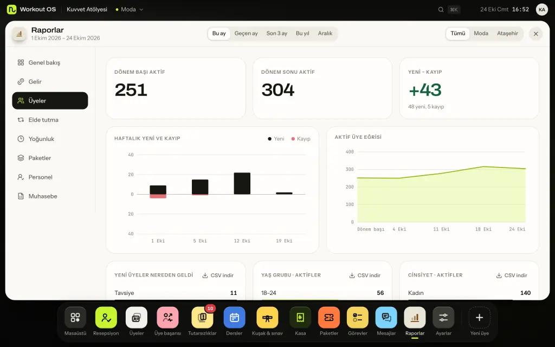555x347 pixels.
Task: Click the Yeni üye plus icon
Action: click(479, 317)
